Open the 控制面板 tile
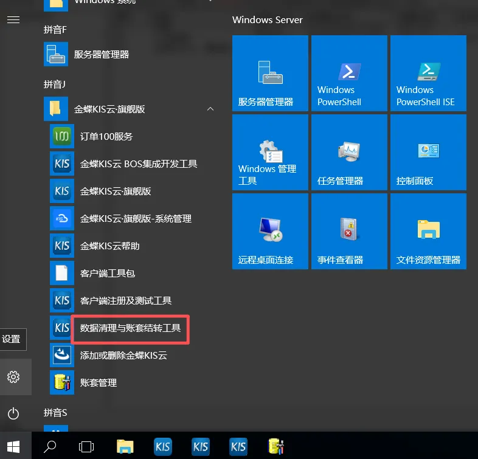The image size is (478, 459). point(428,152)
